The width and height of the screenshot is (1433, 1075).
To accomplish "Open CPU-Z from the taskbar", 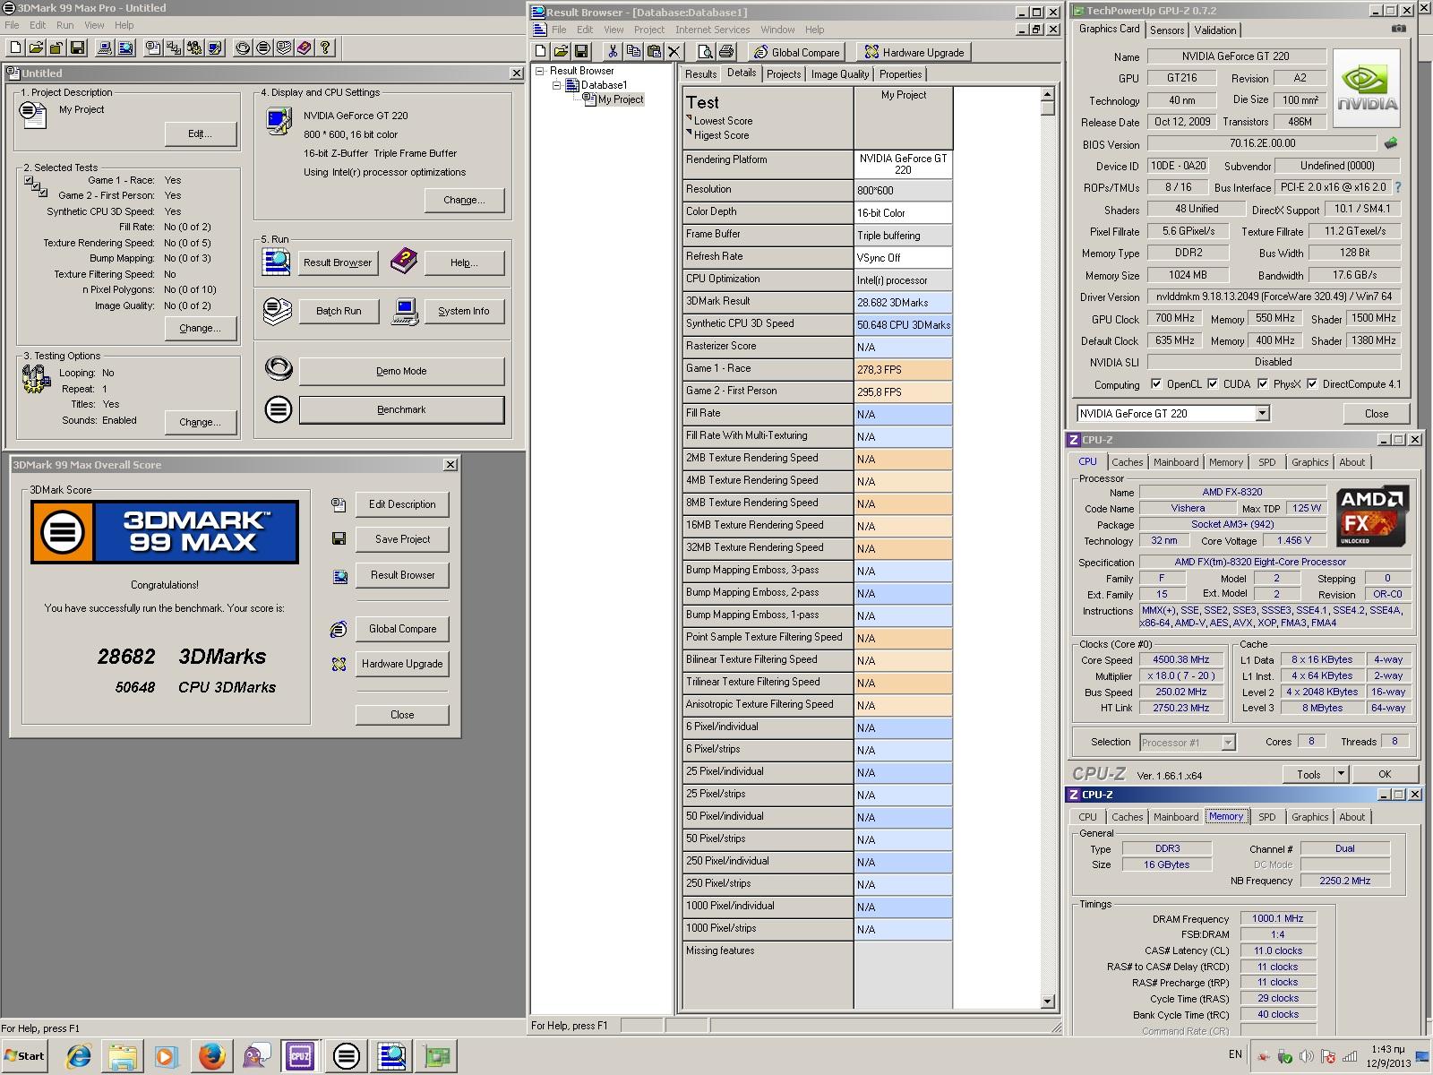I will pyautogui.click(x=299, y=1056).
